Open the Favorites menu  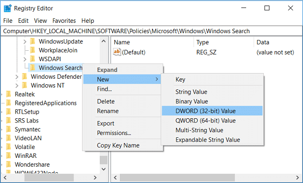64,20
